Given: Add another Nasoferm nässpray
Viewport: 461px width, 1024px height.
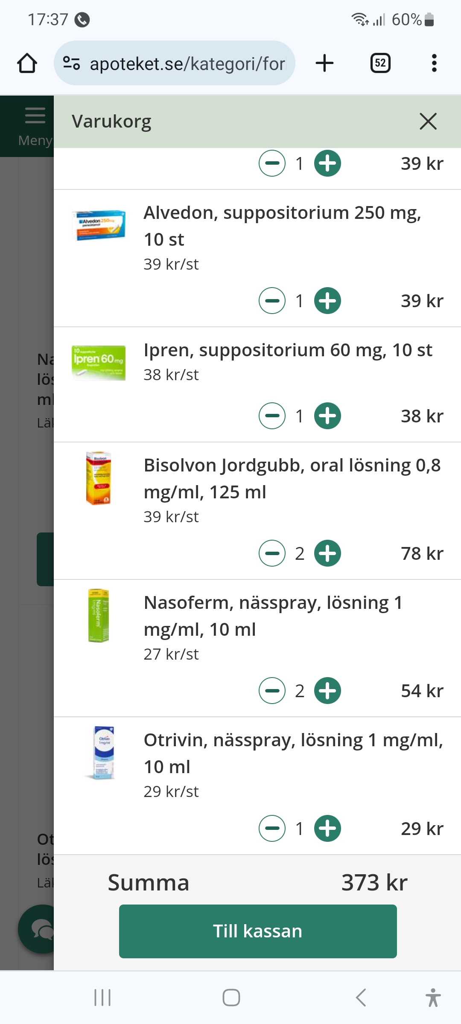Looking at the screenshot, I should click(x=327, y=691).
